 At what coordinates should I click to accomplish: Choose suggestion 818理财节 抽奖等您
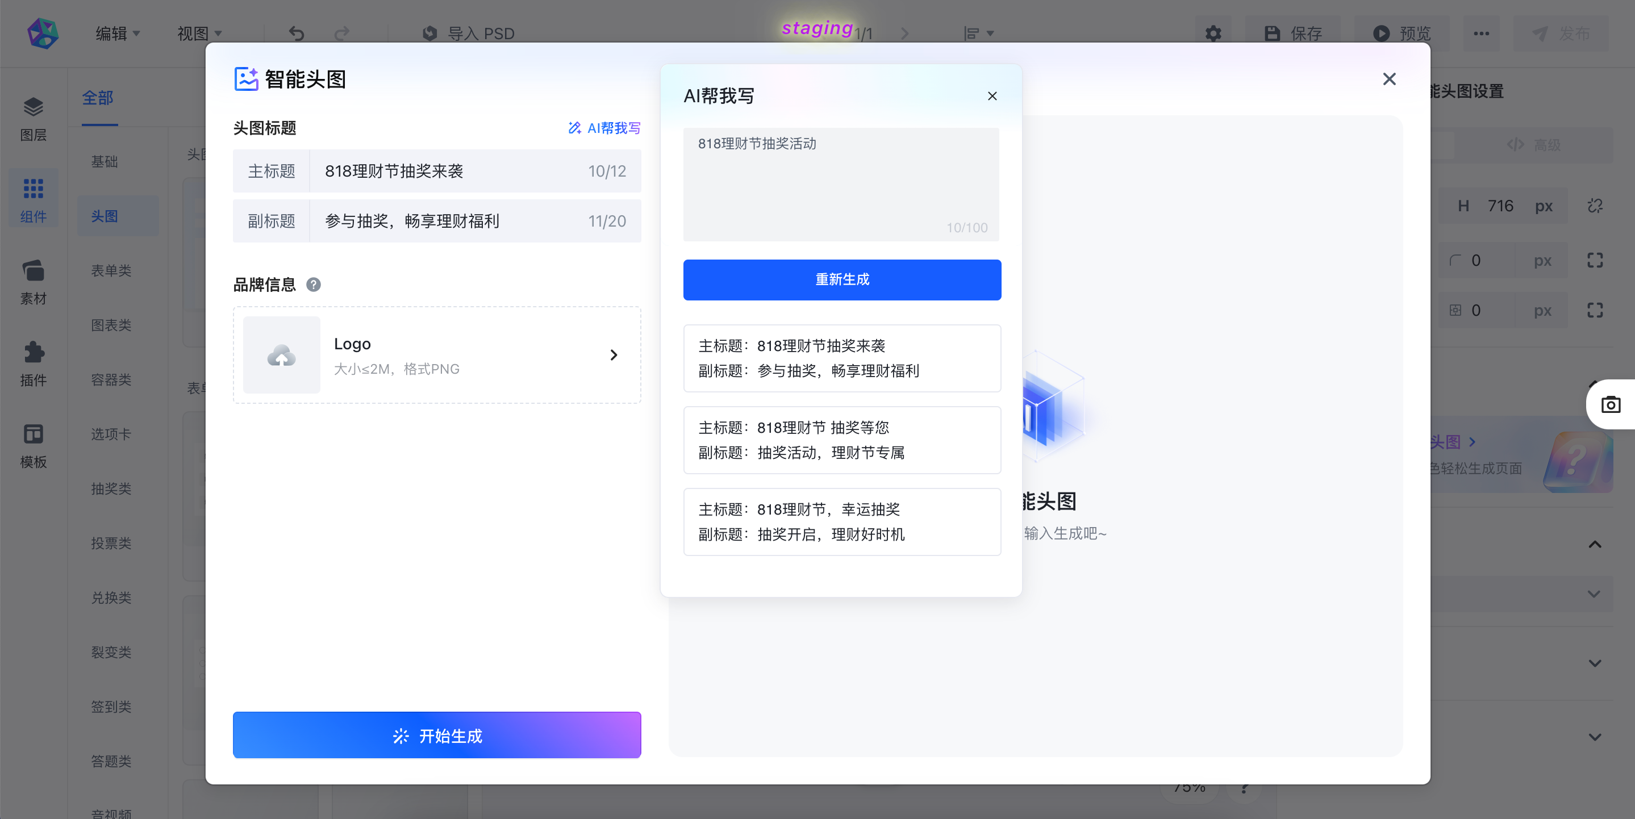(x=842, y=440)
